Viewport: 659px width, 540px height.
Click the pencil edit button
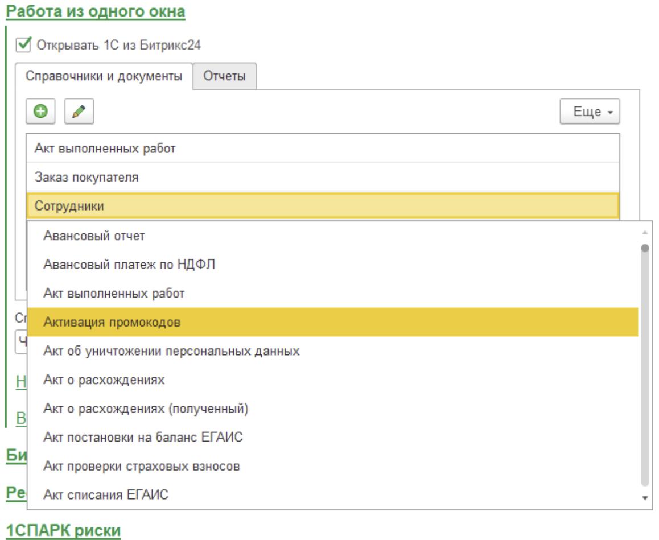[79, 112]
